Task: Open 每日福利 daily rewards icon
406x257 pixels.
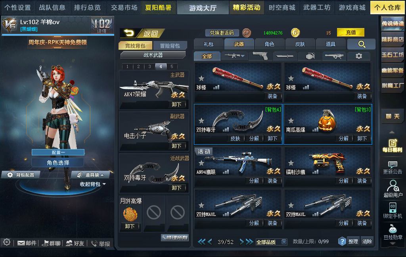Action: [x=392, y=146]
